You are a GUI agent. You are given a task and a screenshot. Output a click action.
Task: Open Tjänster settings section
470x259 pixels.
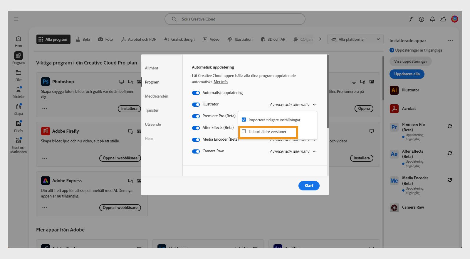[152, 110]
